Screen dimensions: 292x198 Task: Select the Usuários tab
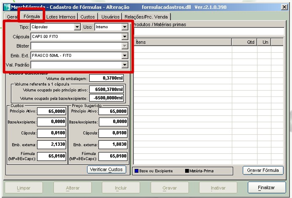[110, 17]
